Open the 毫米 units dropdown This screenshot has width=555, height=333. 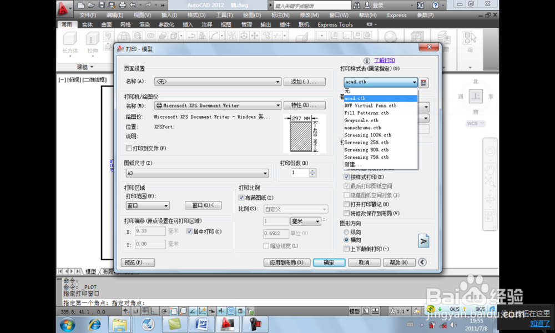(306, 221)
